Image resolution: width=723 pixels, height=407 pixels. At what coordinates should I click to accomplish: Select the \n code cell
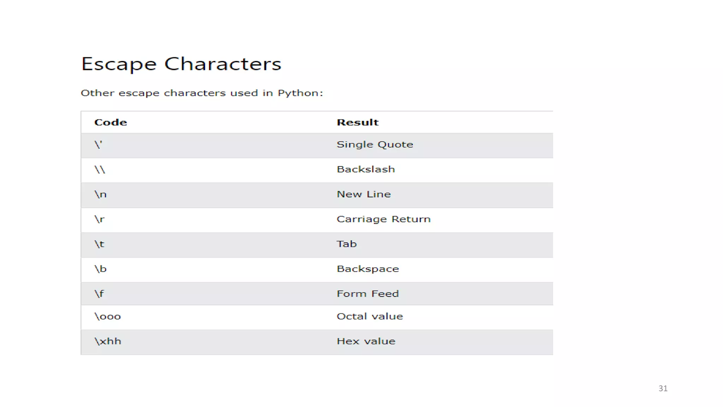pos(101,194)
